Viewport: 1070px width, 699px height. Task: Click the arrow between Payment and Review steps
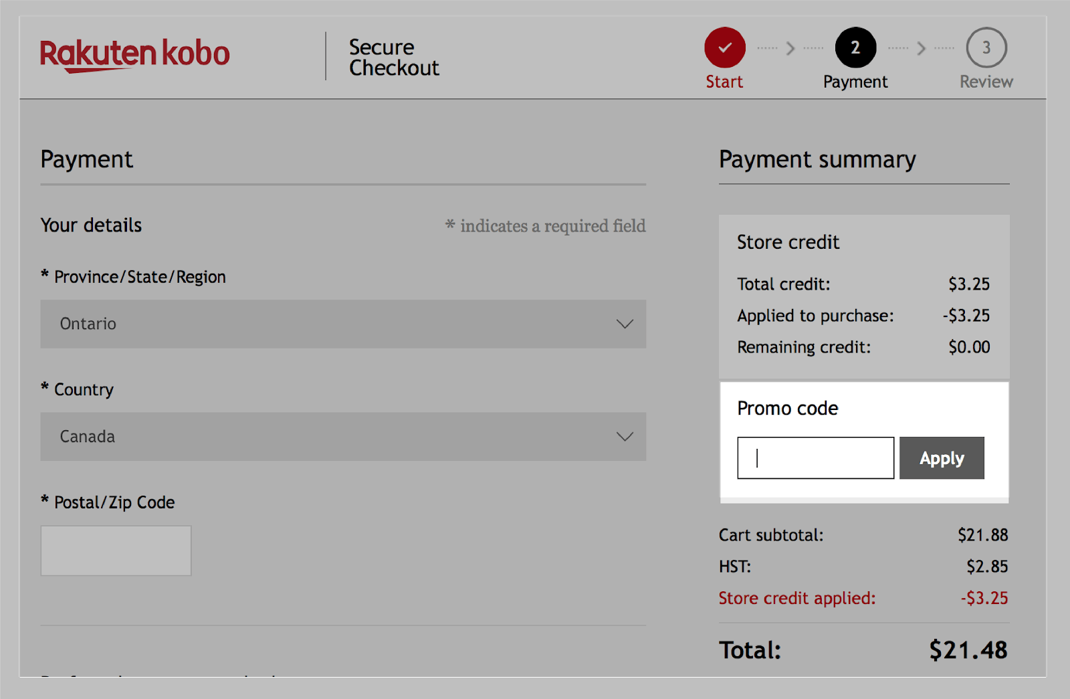(x=922, y=47)
